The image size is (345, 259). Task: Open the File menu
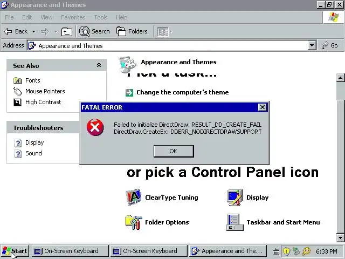point(9,17)
